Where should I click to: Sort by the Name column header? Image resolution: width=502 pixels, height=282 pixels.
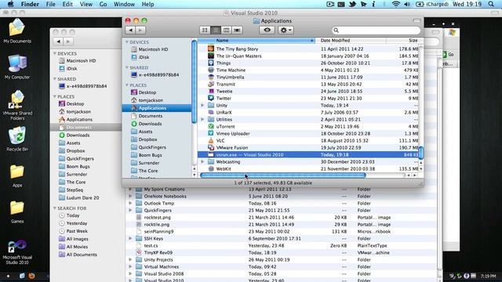(256, 40)
